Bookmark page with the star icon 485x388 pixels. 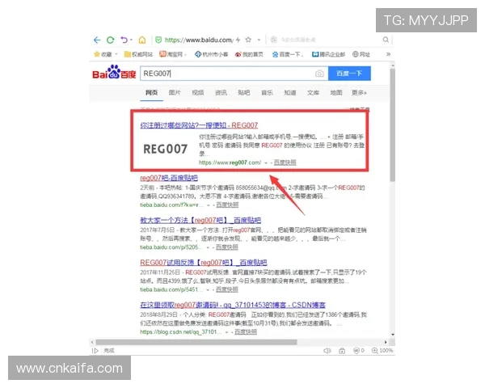(248, 40)
